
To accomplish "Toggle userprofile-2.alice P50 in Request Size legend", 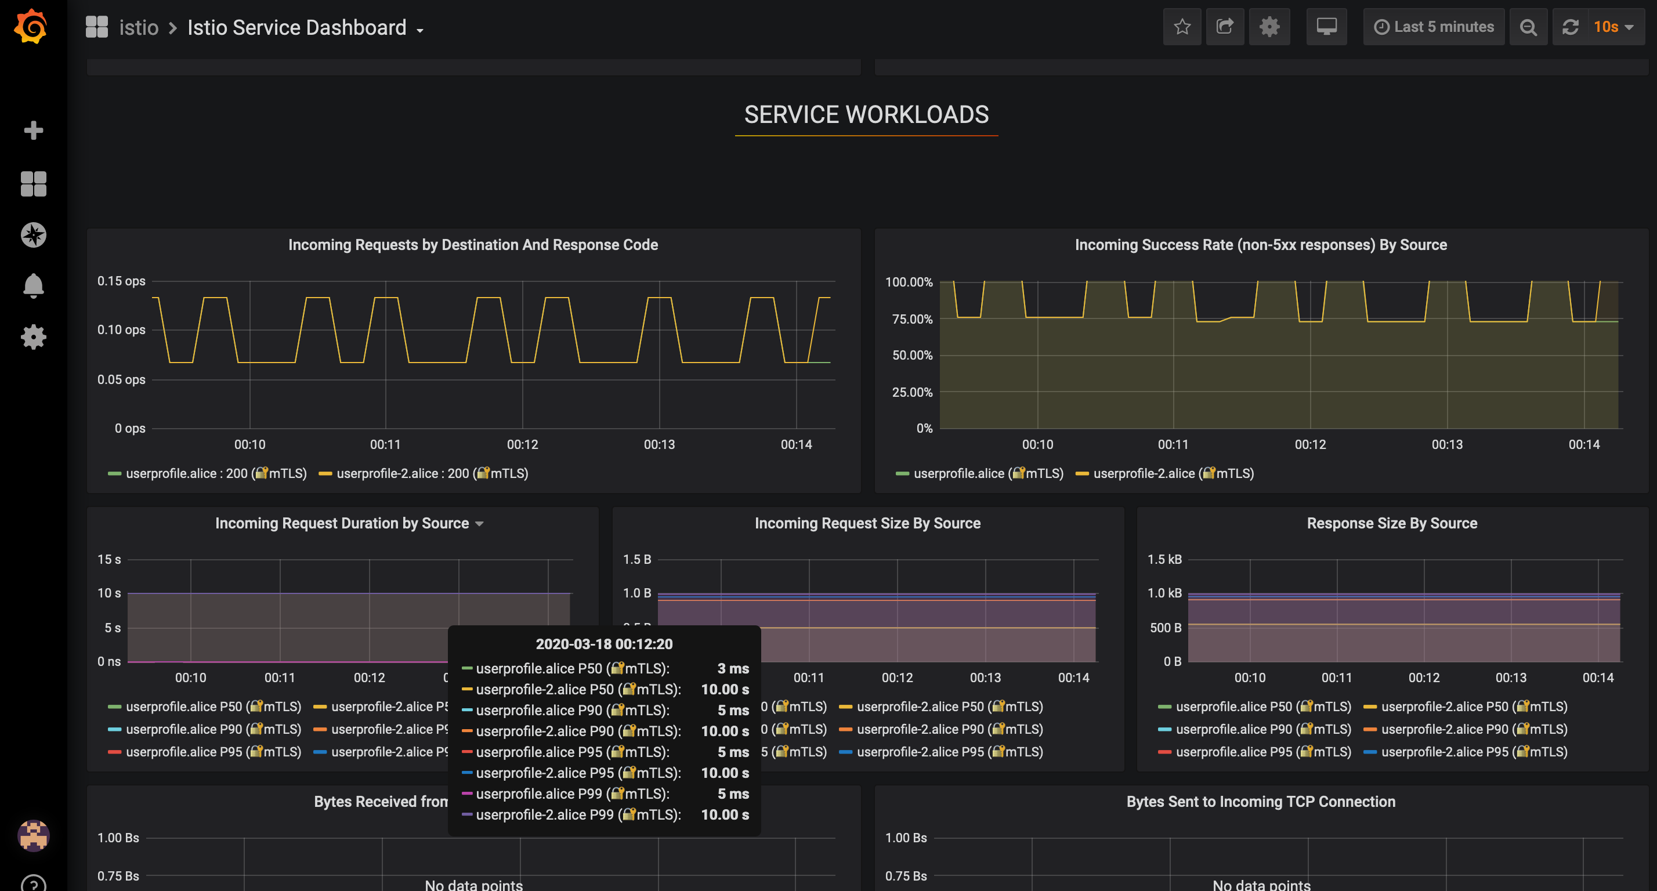I will pos(949,707).
